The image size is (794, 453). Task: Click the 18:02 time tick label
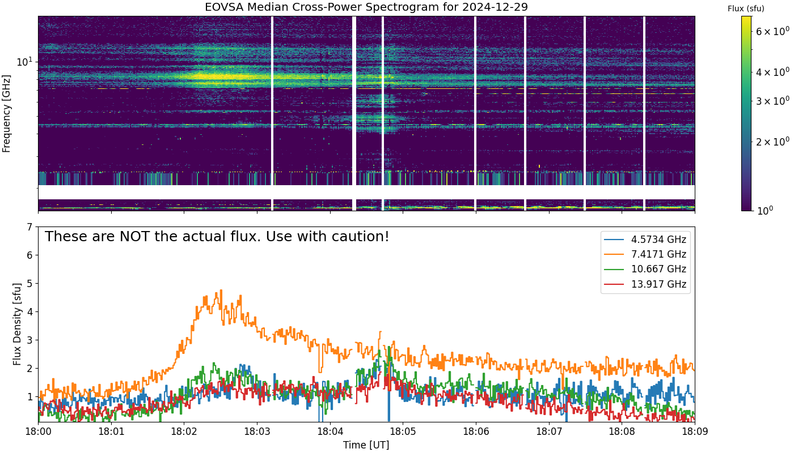(x=184, y=431)
